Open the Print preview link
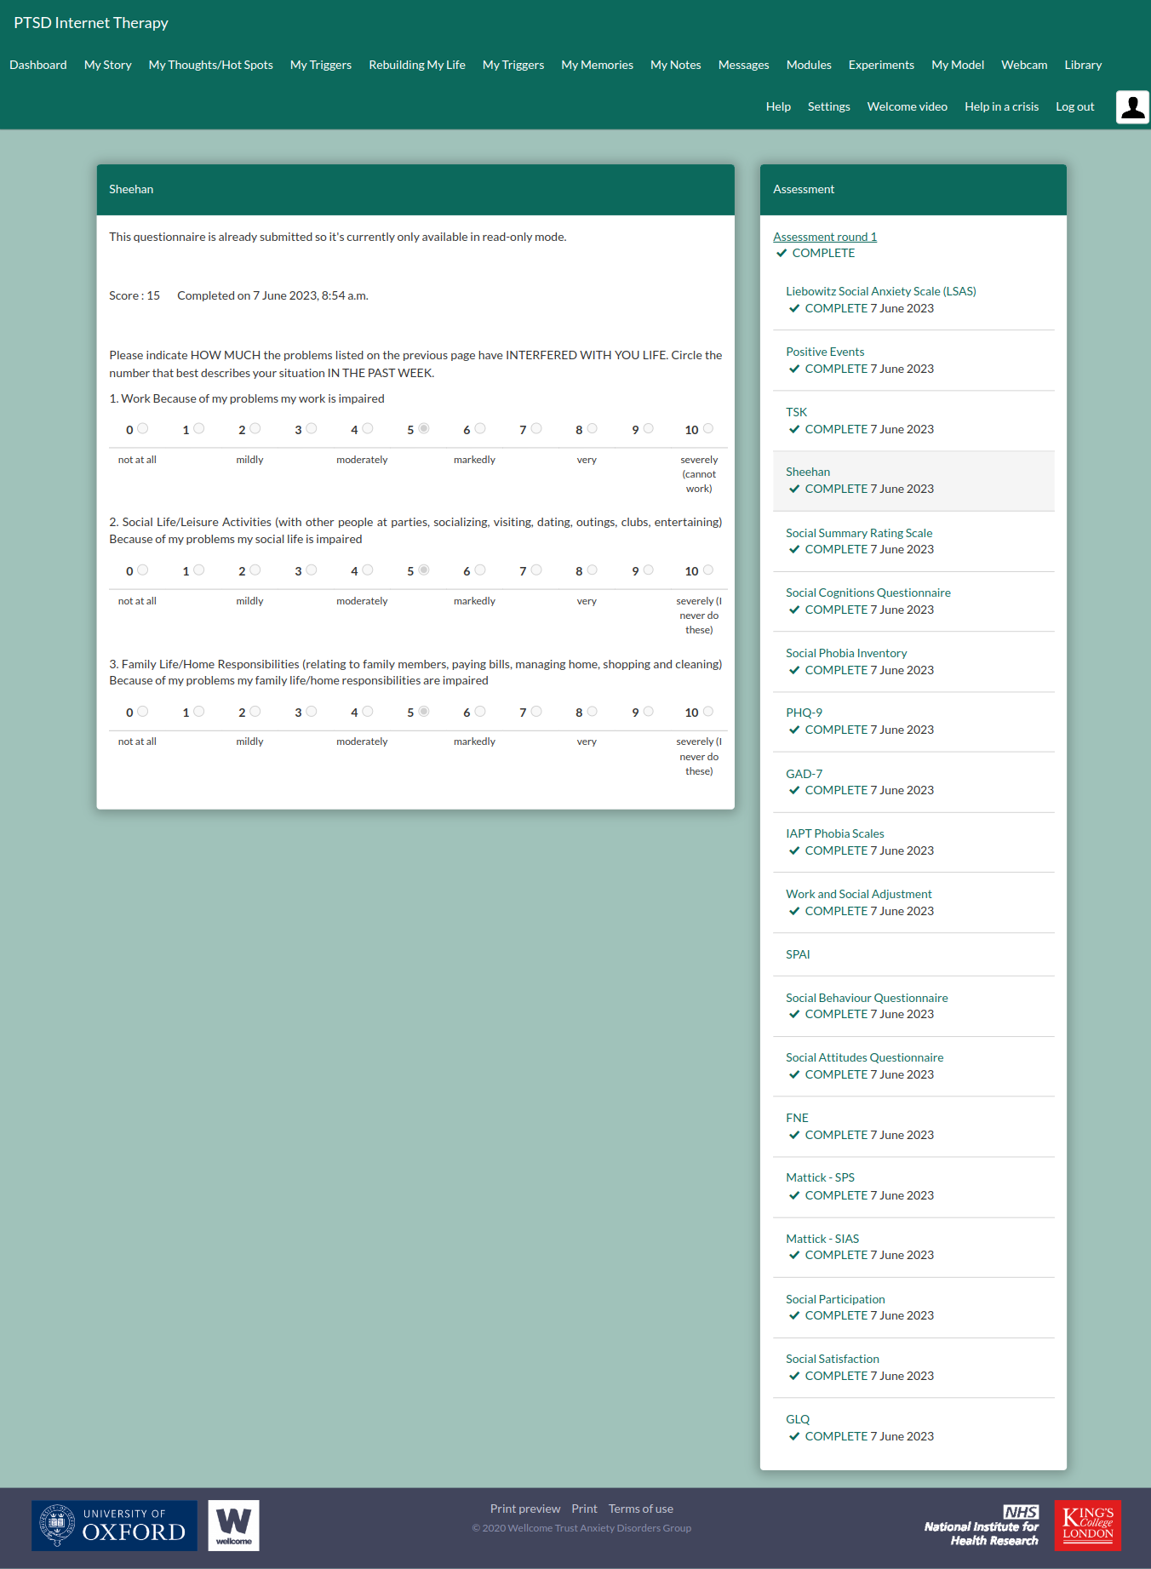 [x=524, y=1509]
